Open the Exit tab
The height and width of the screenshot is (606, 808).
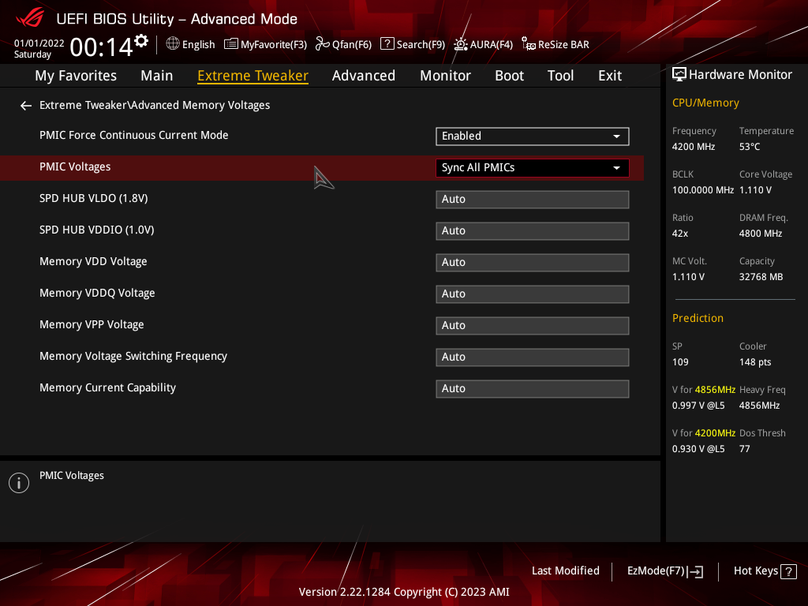click(x=610, y=76)
